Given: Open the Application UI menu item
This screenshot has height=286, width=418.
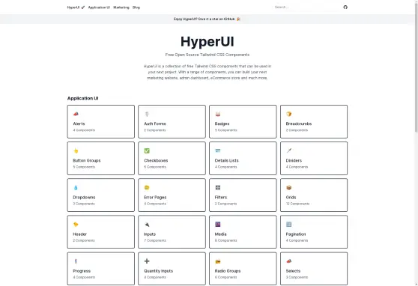Looking at the screenshot, I should [99, 7].
